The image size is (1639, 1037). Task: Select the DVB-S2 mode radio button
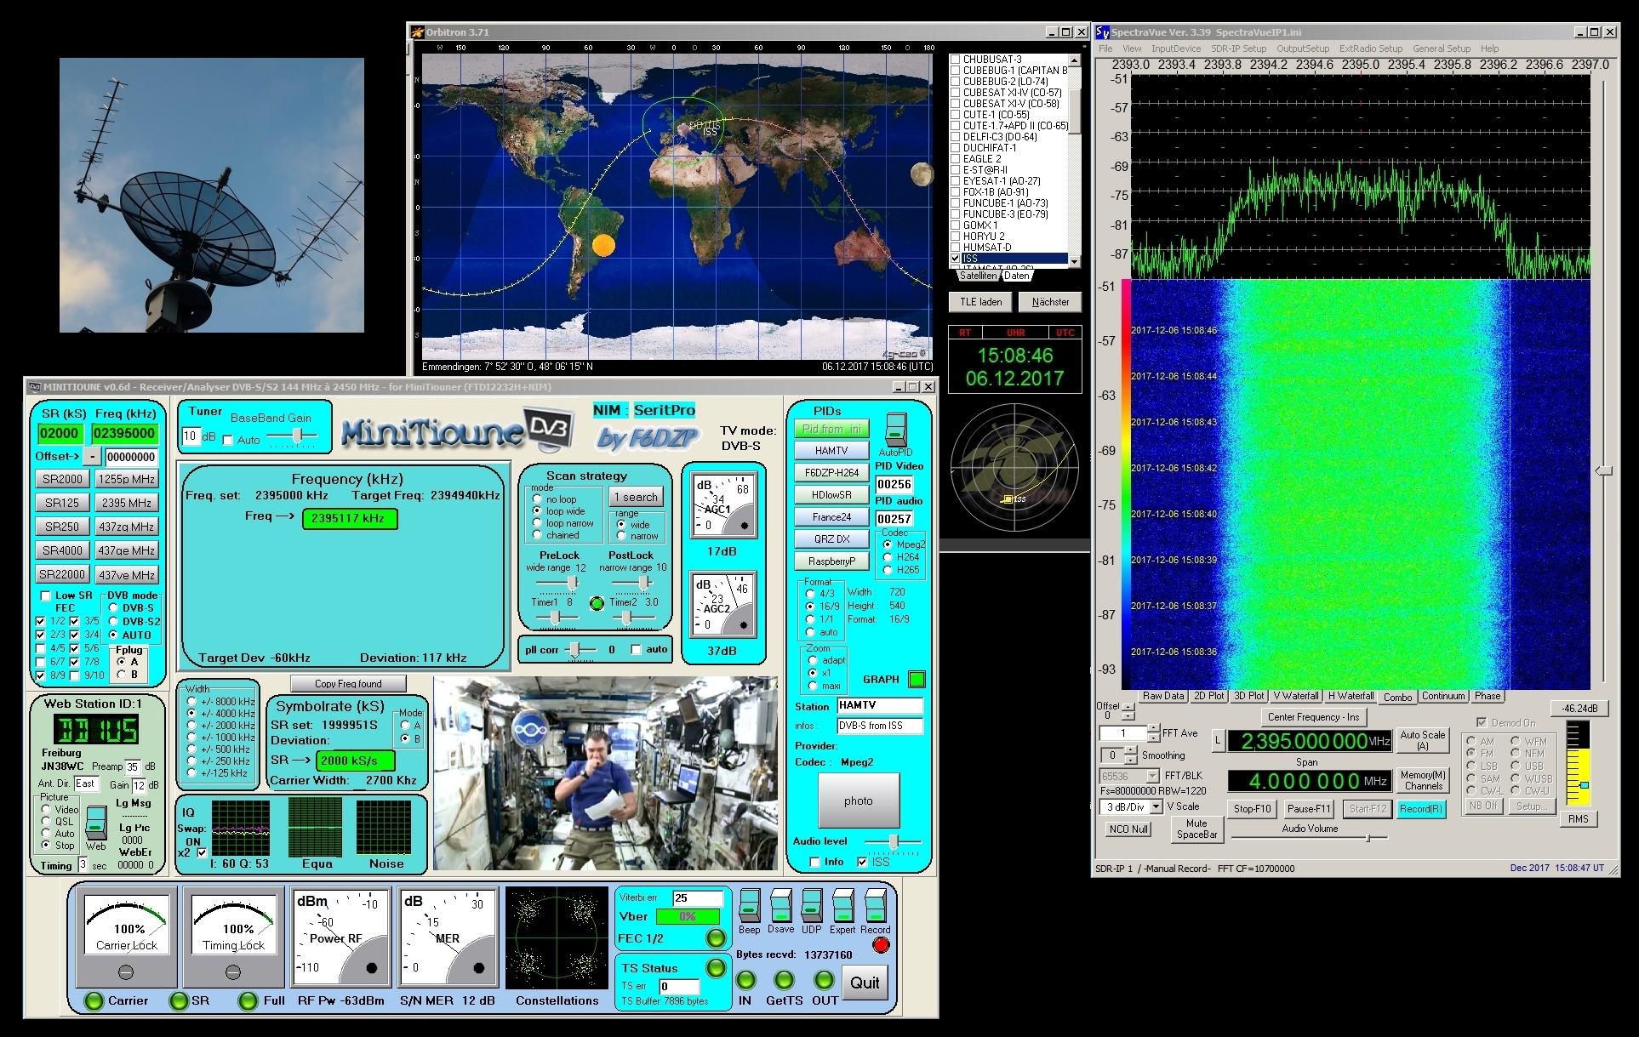pos(113,621)
